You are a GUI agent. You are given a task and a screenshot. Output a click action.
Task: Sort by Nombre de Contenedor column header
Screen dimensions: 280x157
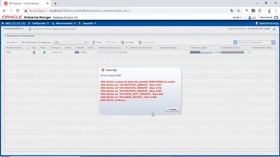point(17,48)
